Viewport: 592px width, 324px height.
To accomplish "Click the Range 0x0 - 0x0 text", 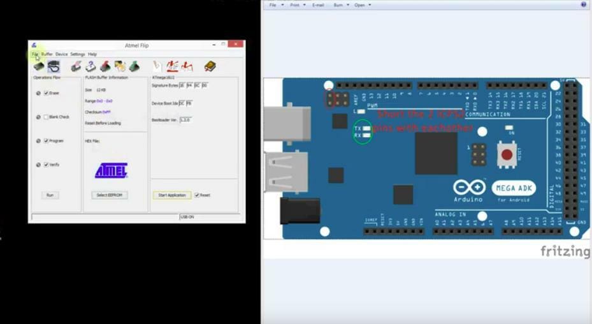I will pos(99,101).
